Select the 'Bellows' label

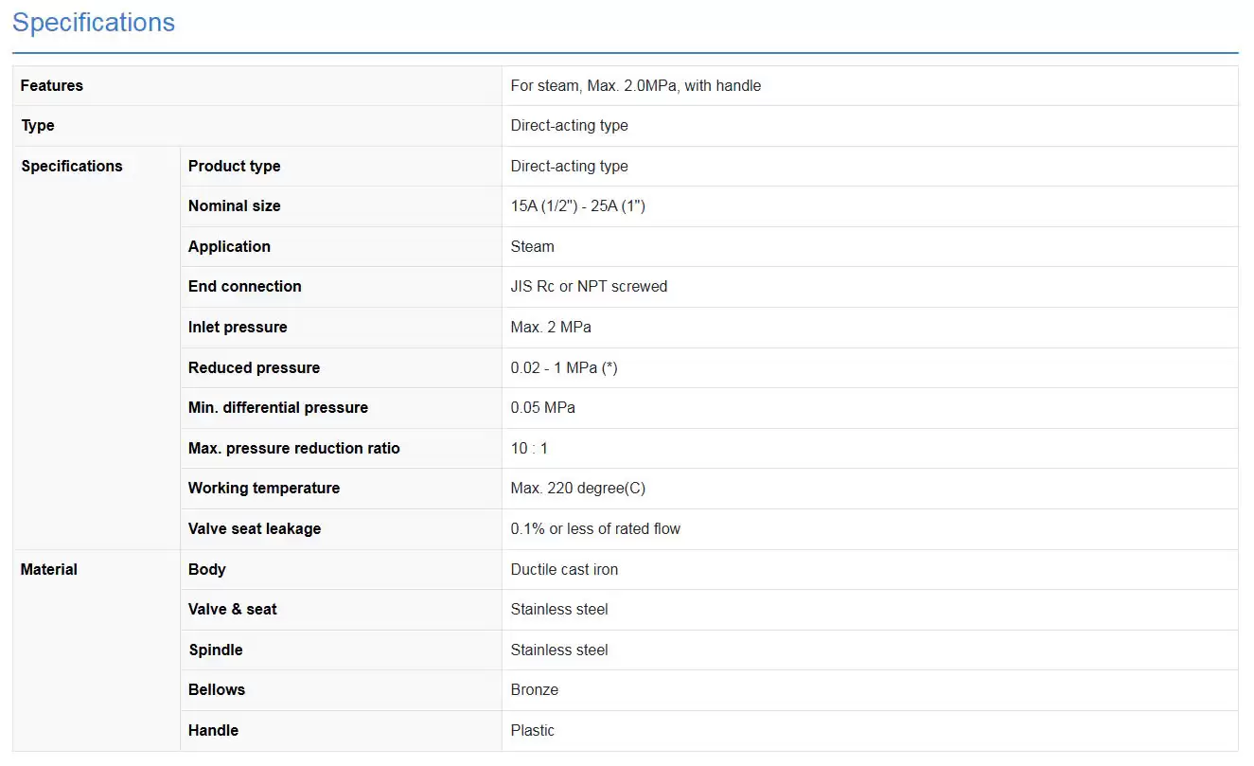[217, 689]
